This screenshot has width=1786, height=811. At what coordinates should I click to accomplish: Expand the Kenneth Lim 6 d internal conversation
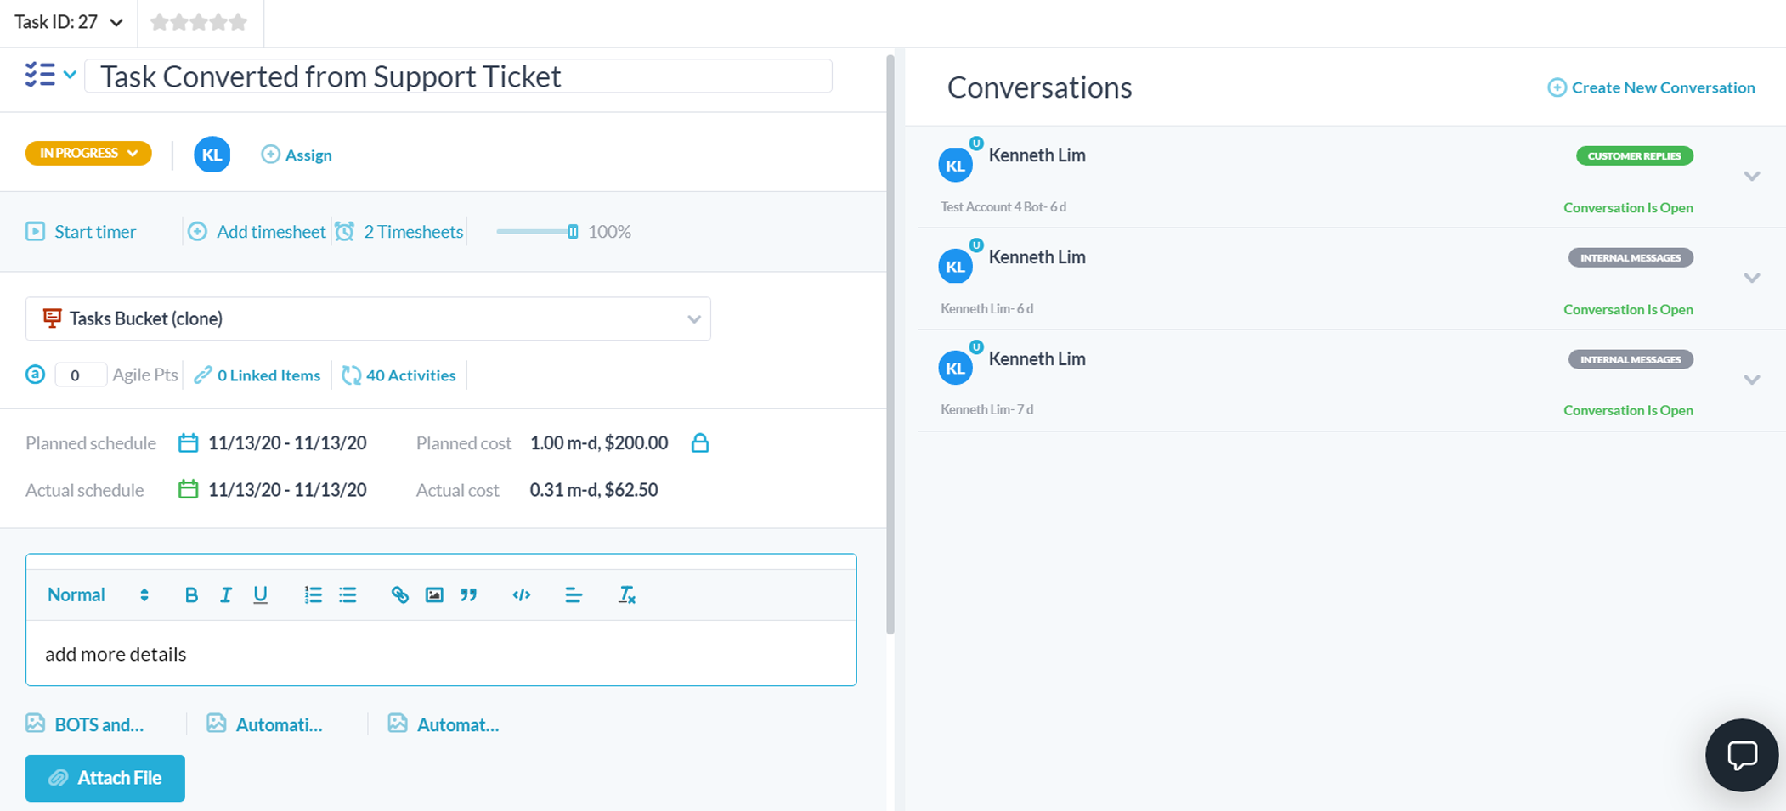coord(1752,278)
